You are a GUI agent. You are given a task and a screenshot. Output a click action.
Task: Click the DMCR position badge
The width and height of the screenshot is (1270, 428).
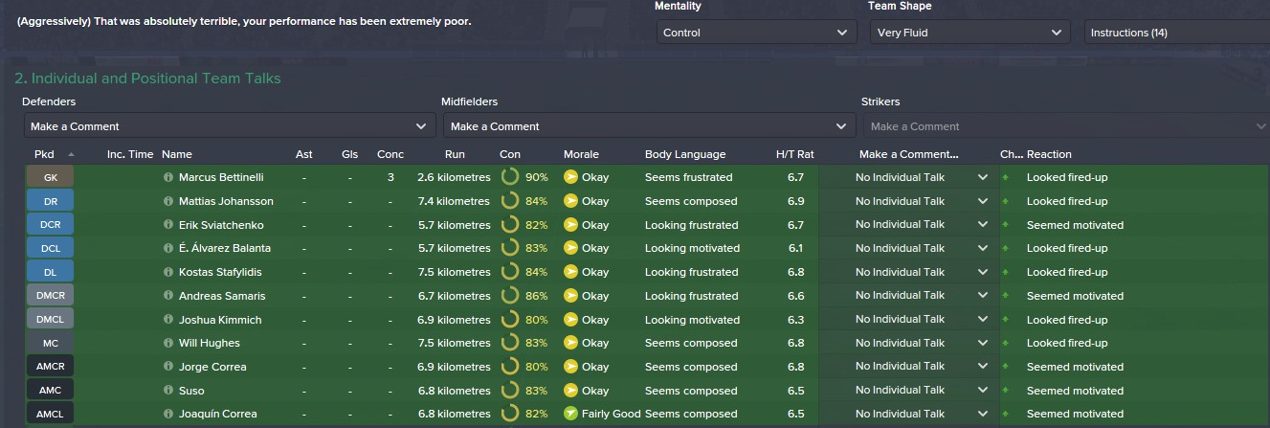tap(50, 296)
